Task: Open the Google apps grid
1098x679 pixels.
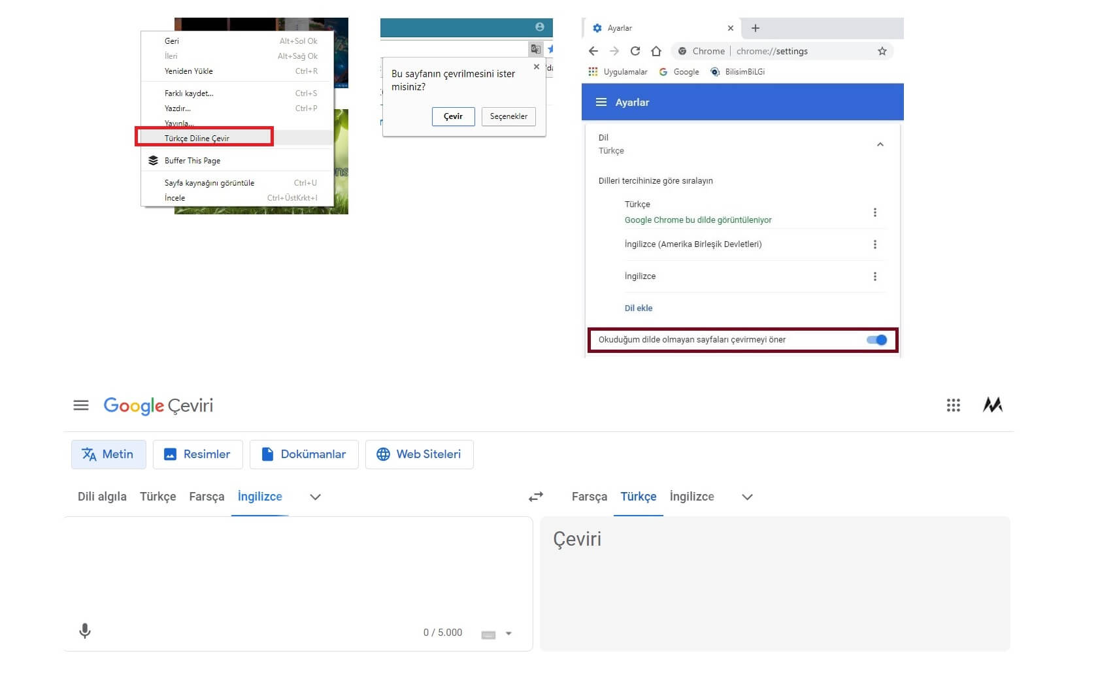Action: [x=954, y=405]
